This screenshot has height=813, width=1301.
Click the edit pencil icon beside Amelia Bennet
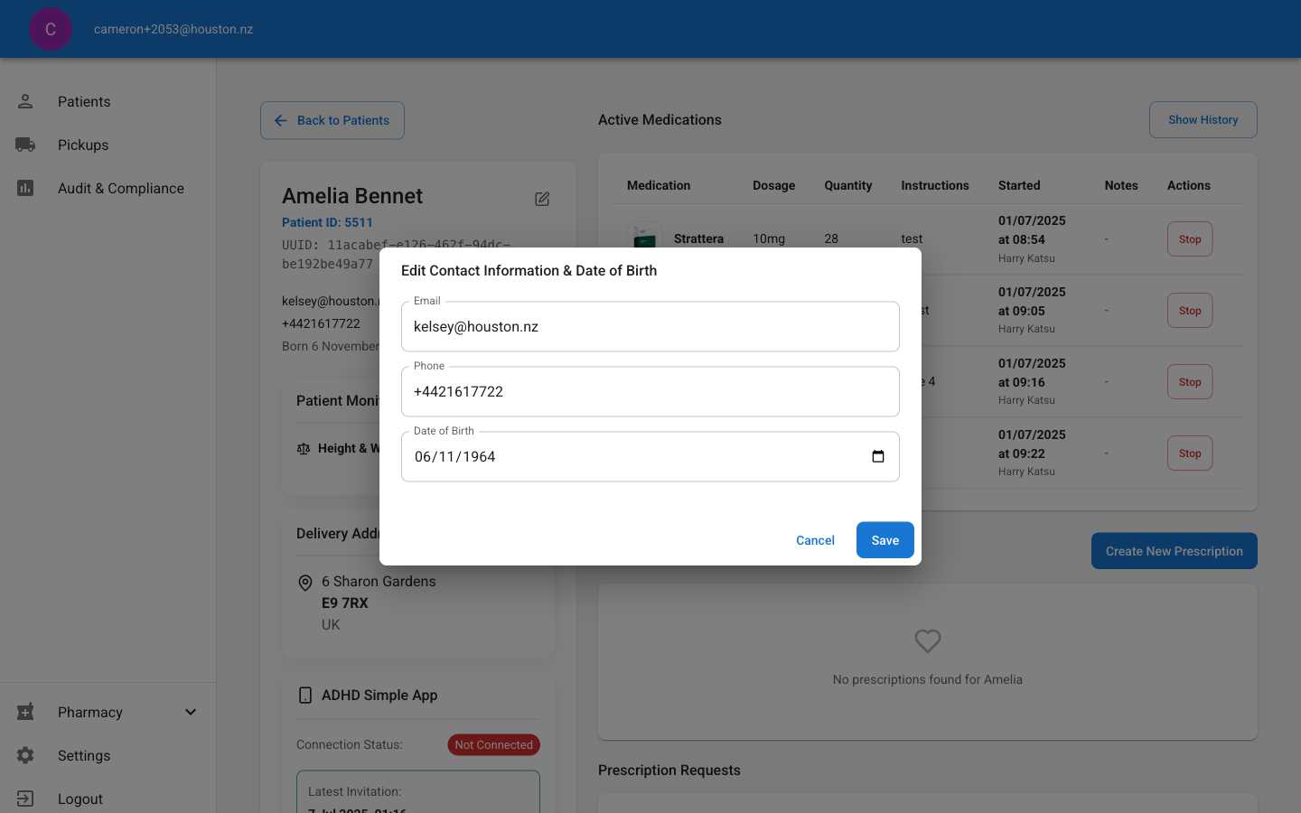542,199
